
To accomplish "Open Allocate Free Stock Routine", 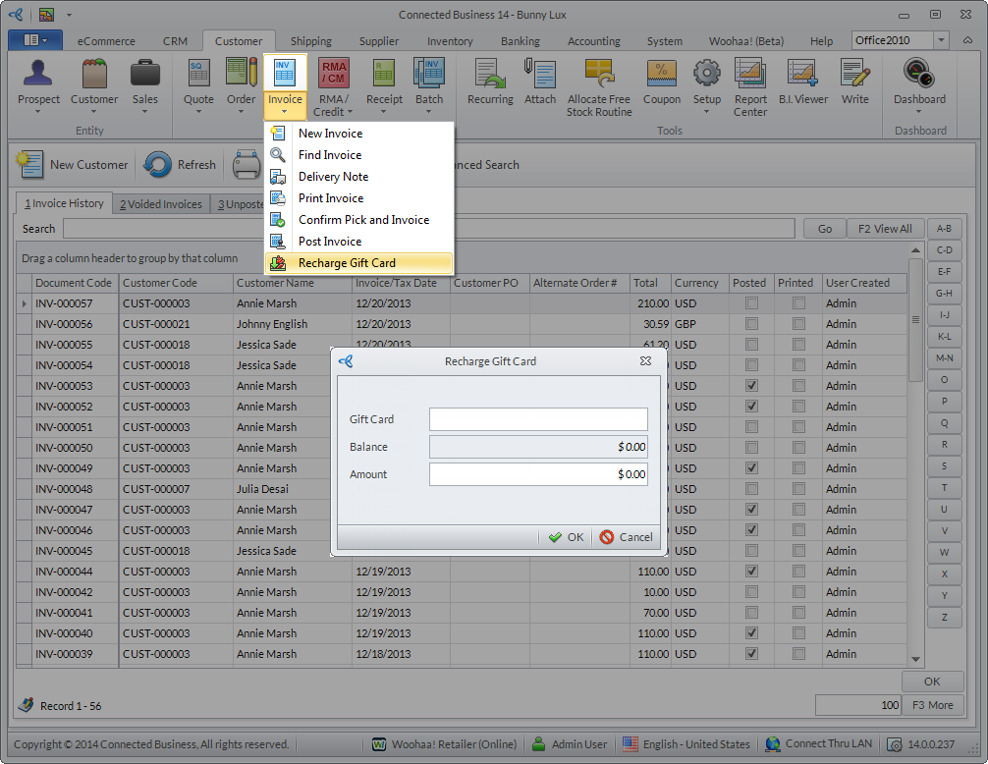I will (x=599, y=86).
